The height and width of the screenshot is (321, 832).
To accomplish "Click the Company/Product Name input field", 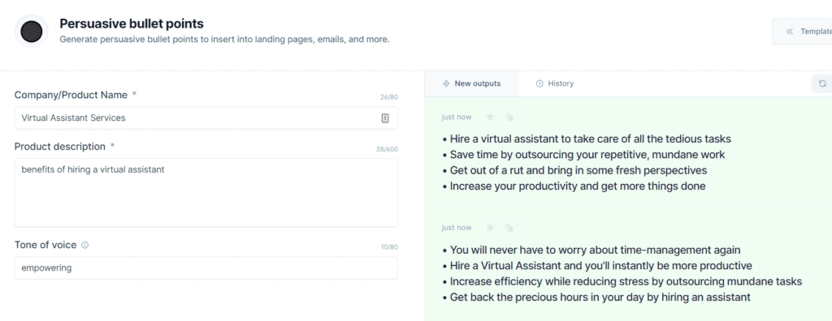I will (206, 118).
